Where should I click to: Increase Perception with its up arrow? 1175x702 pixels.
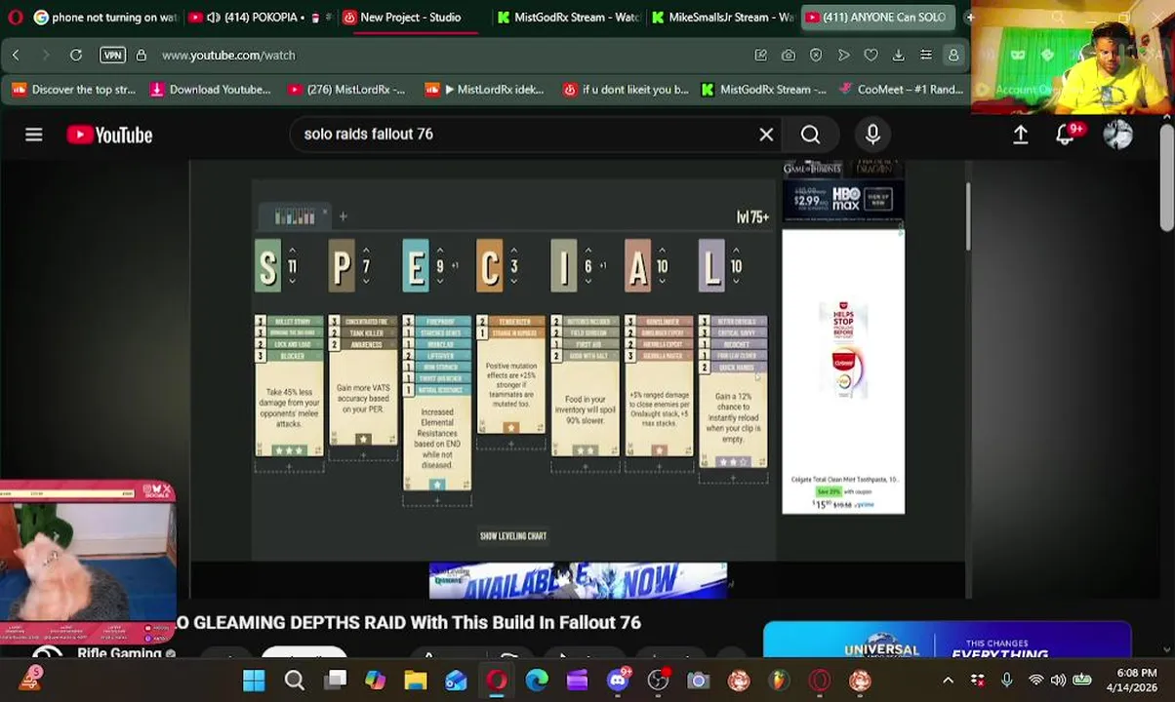pos(366,251)
